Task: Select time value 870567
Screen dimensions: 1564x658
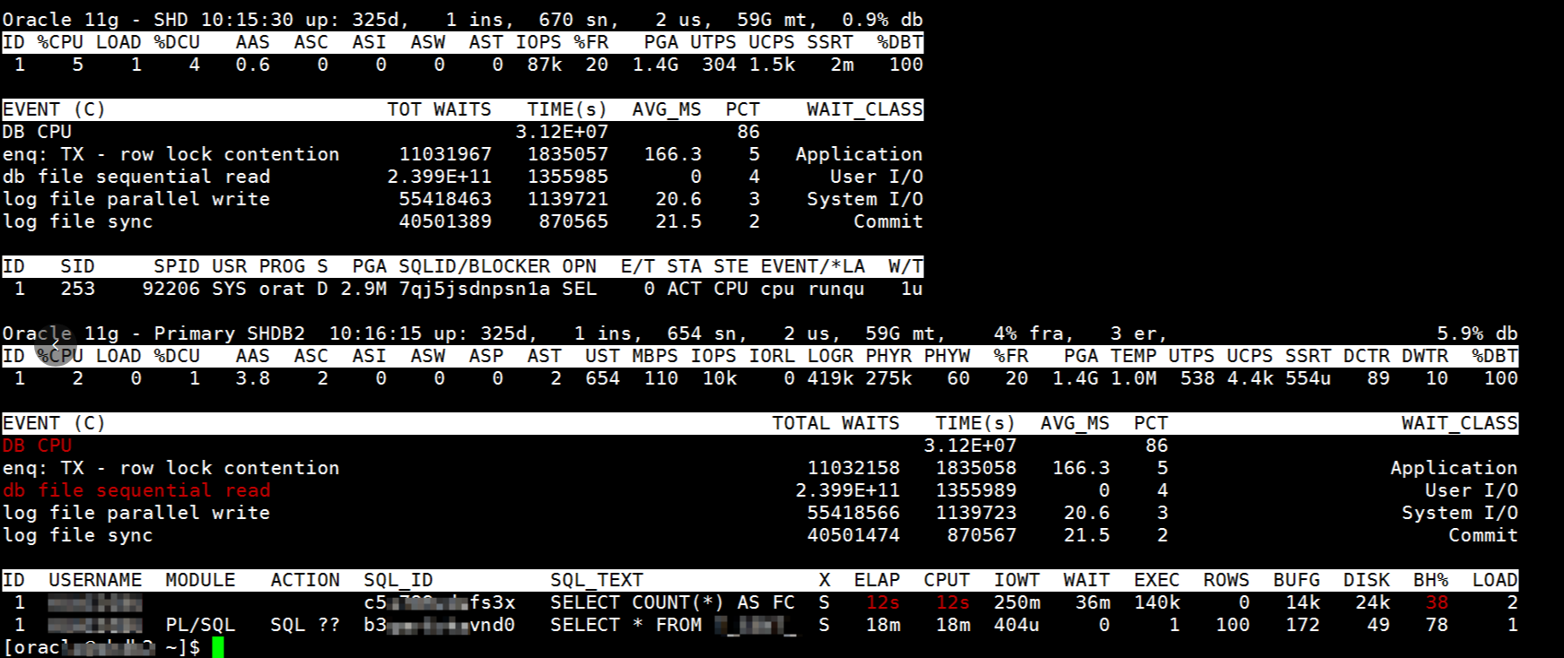Action: (982, 535)
